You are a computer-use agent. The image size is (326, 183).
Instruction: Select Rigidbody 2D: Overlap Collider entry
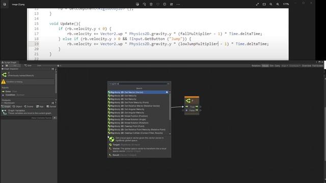point(138,133)
